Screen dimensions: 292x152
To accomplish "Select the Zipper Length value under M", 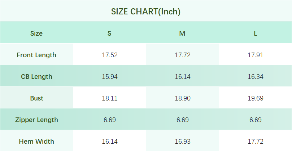I will [182, 120].
